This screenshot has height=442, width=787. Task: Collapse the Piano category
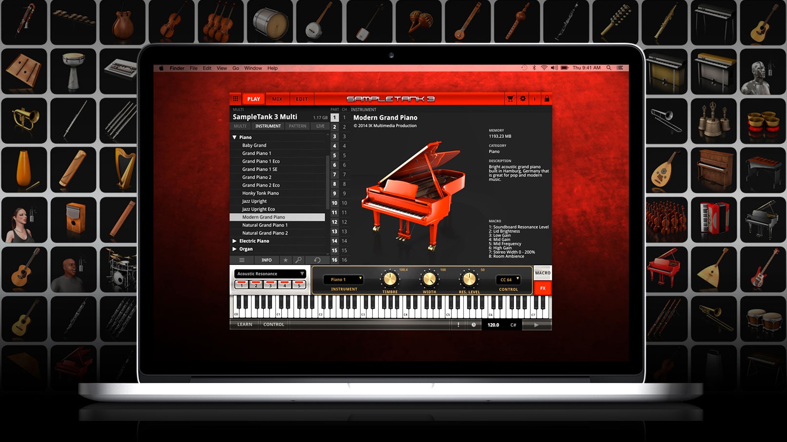(235, 138)
